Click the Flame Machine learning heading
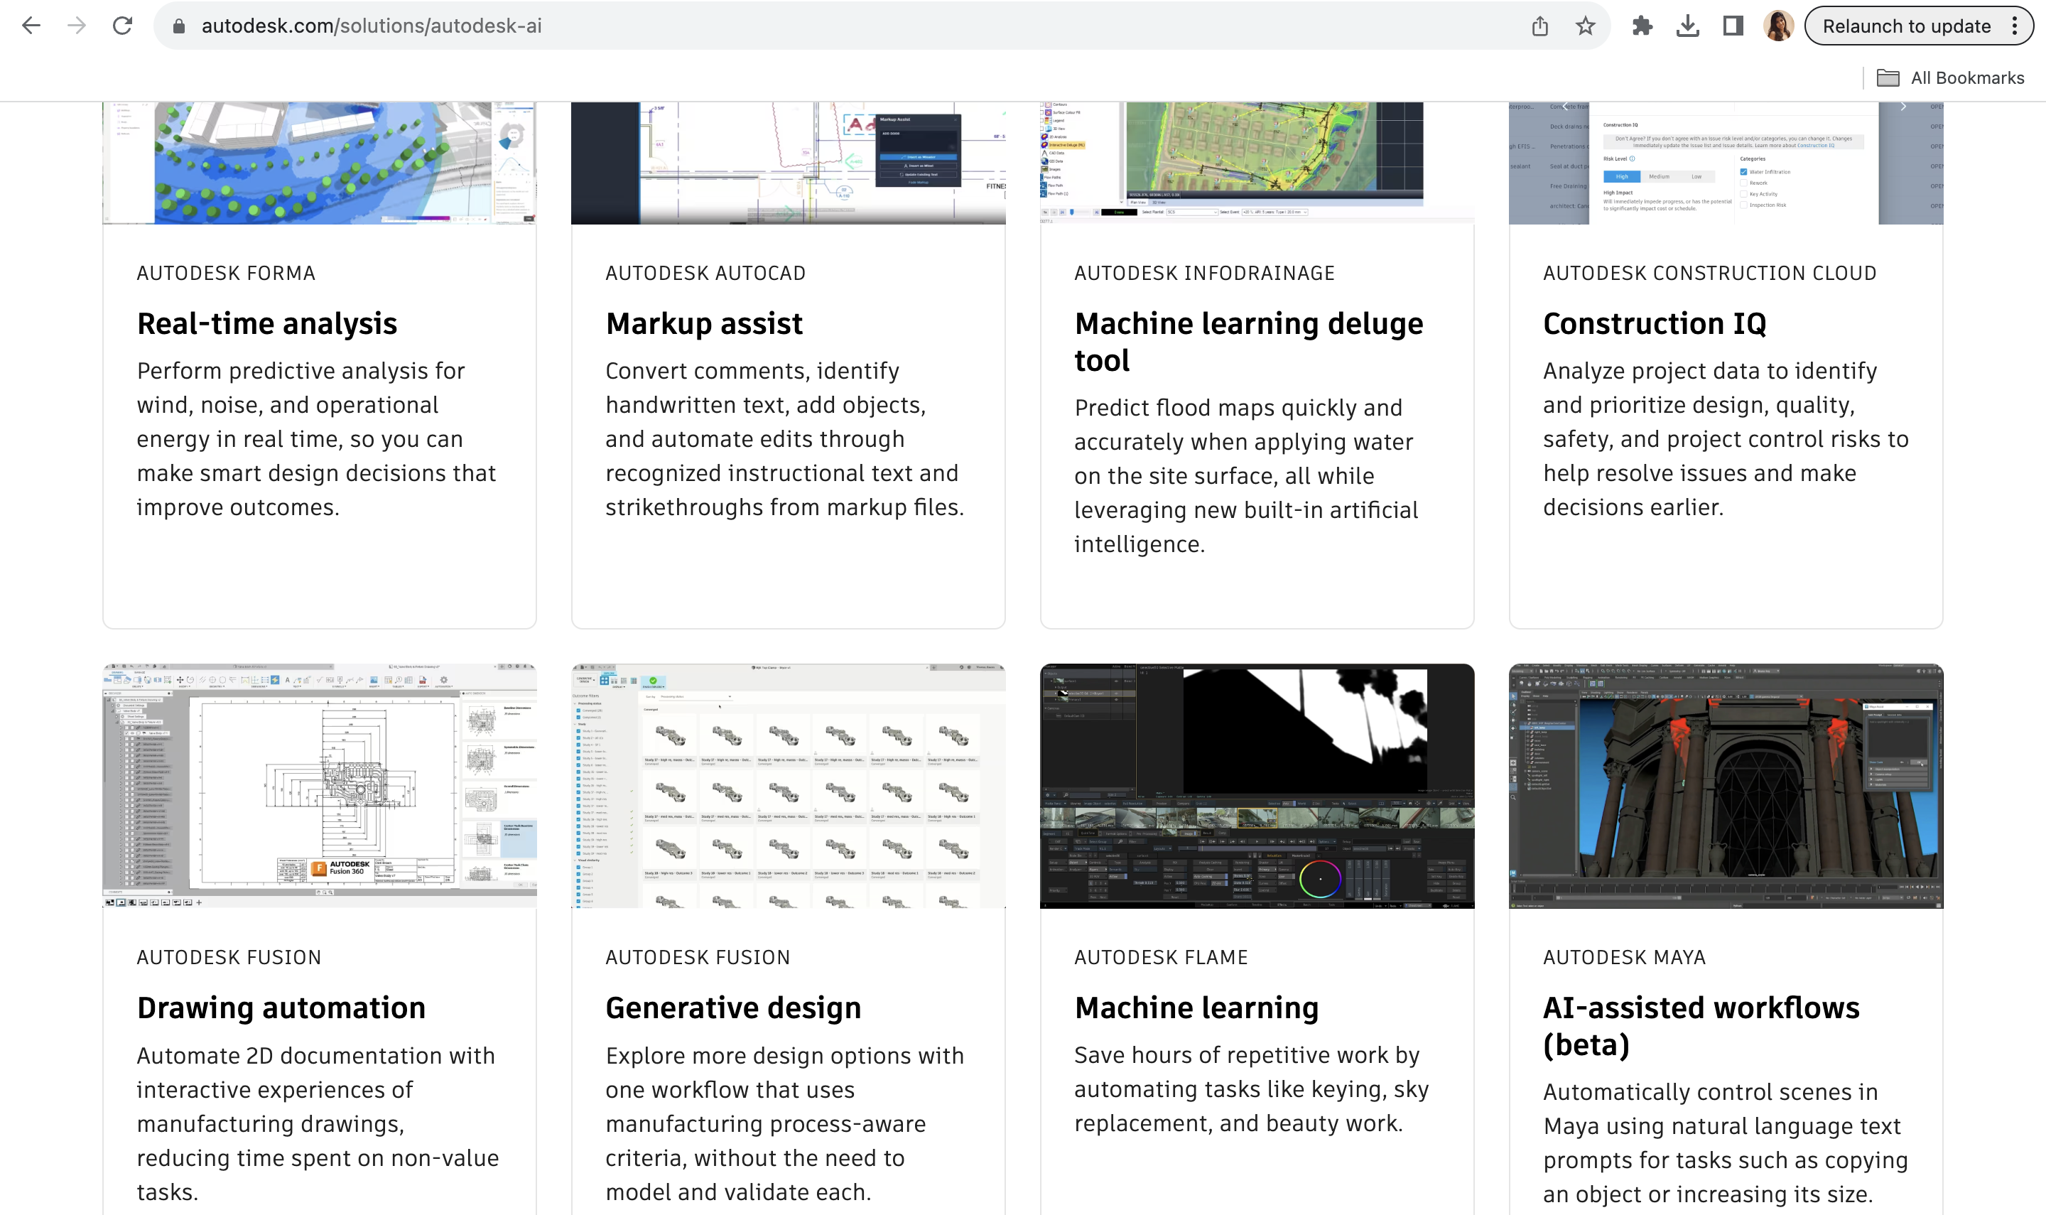Image resolution: width=2046 pixels, height=1215 pixels. click(1196, 1008)
